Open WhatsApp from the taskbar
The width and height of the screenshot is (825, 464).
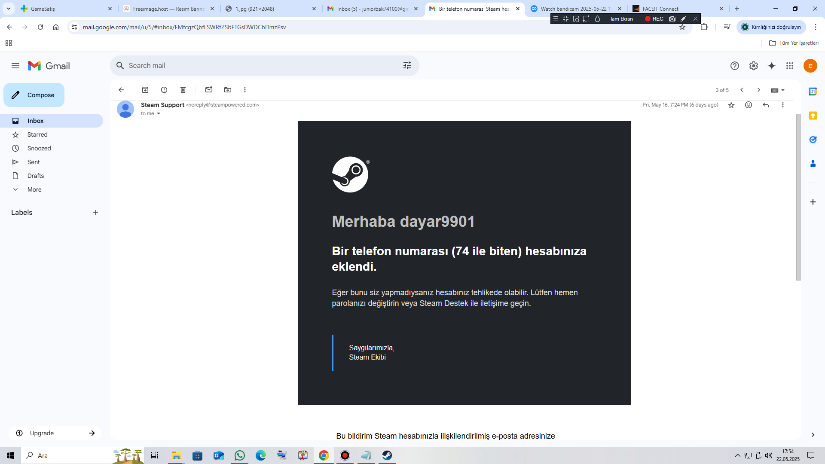coord(240,455)
